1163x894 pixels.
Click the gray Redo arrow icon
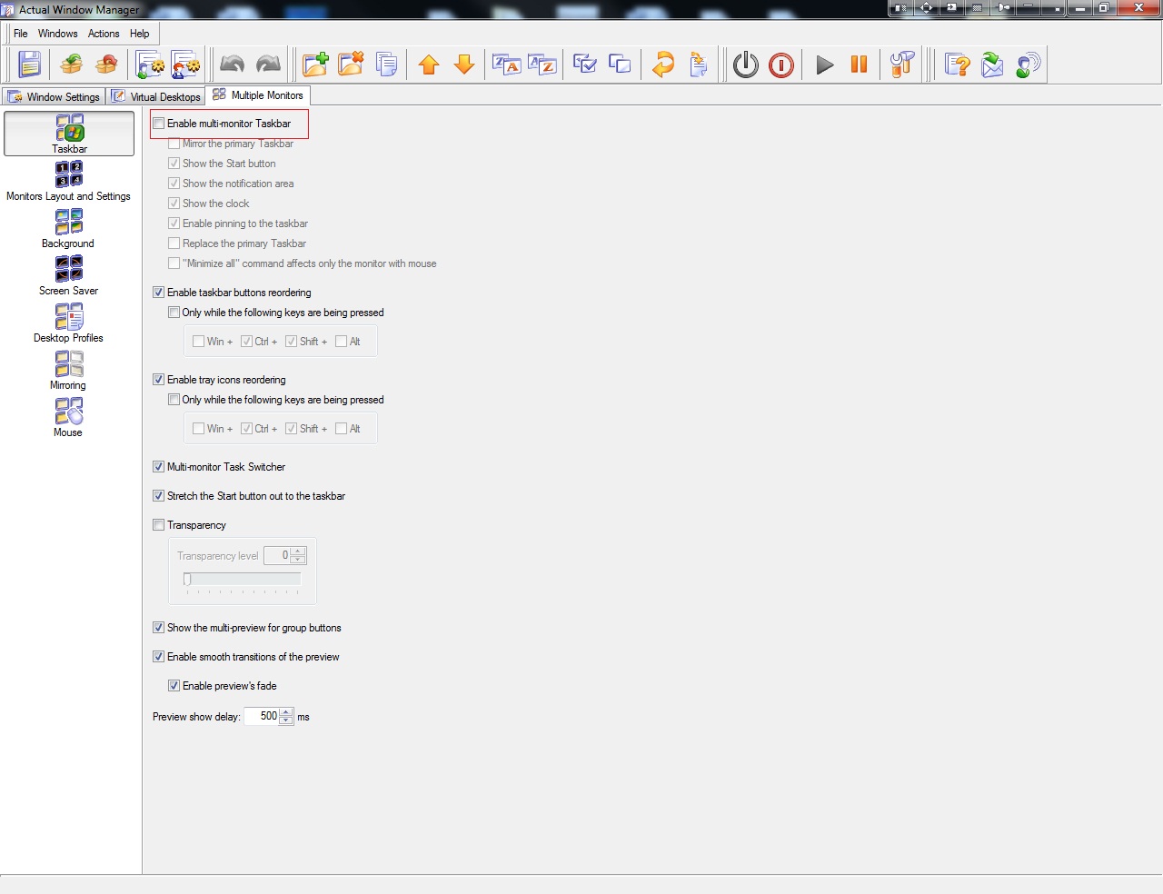(268, 64)
